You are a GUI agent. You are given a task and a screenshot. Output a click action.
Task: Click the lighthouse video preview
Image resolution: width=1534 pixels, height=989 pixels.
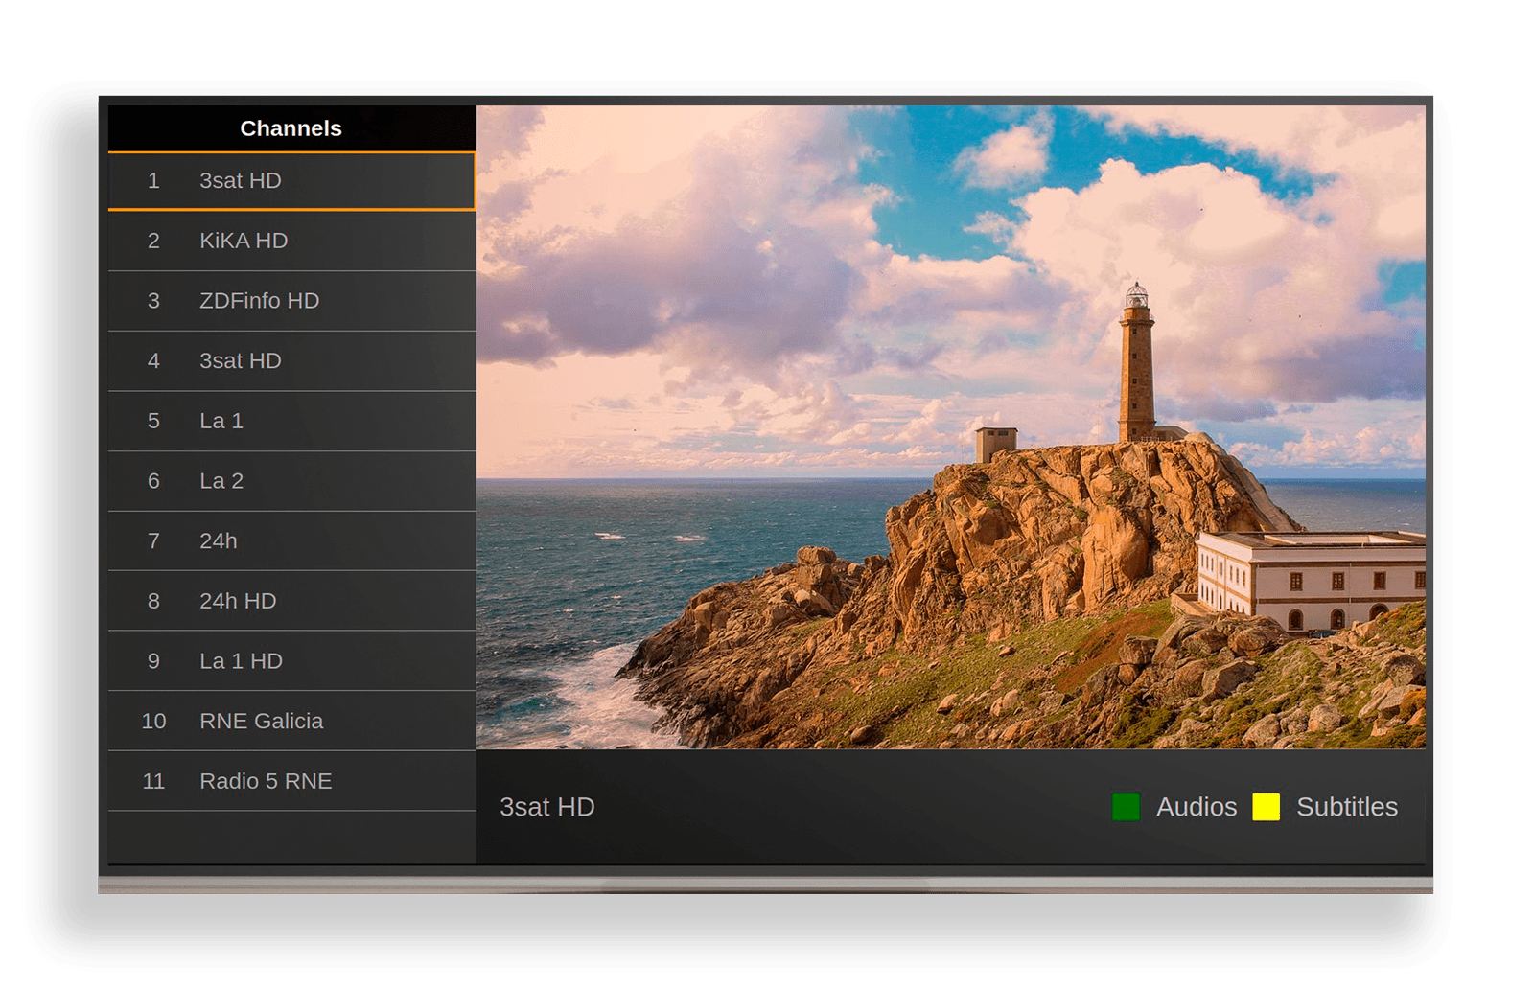pos(951,426)
